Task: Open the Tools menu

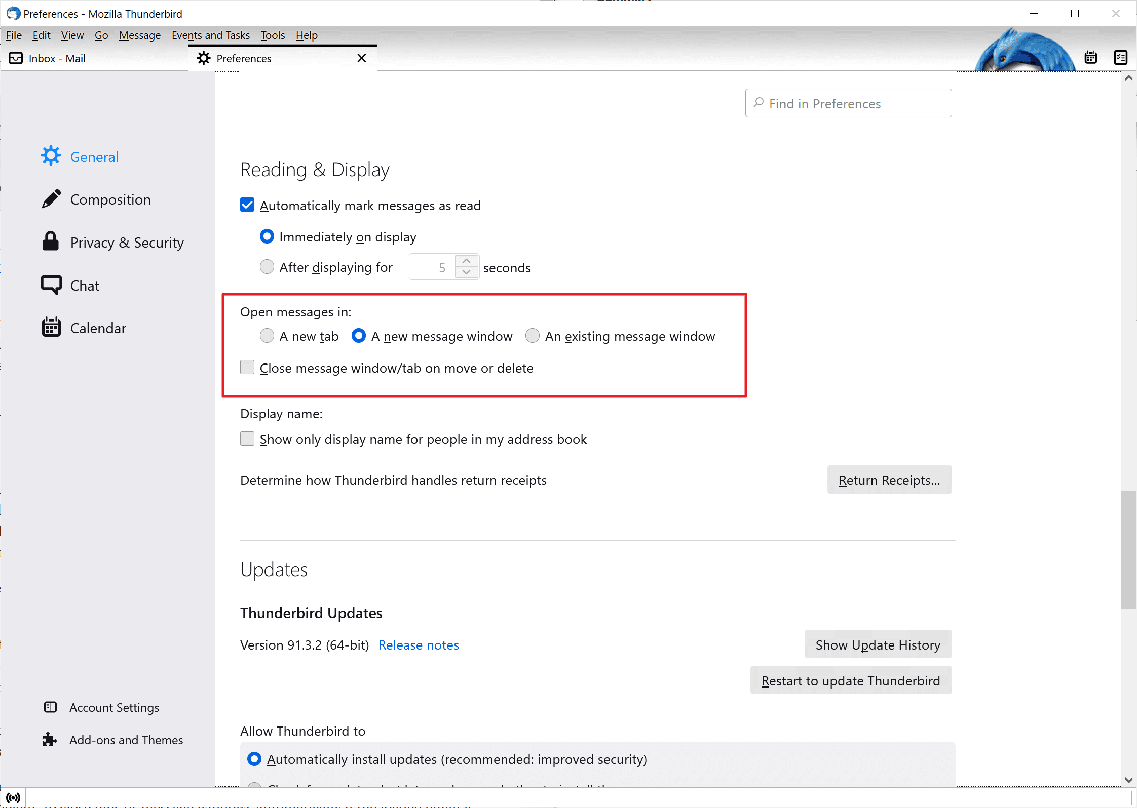Action: pos(272,35)
